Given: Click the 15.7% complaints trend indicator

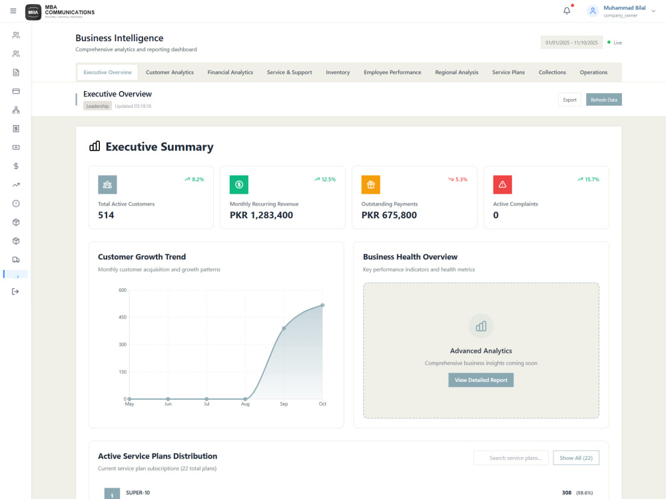Looking at the screenshot, I should (588, 180).
